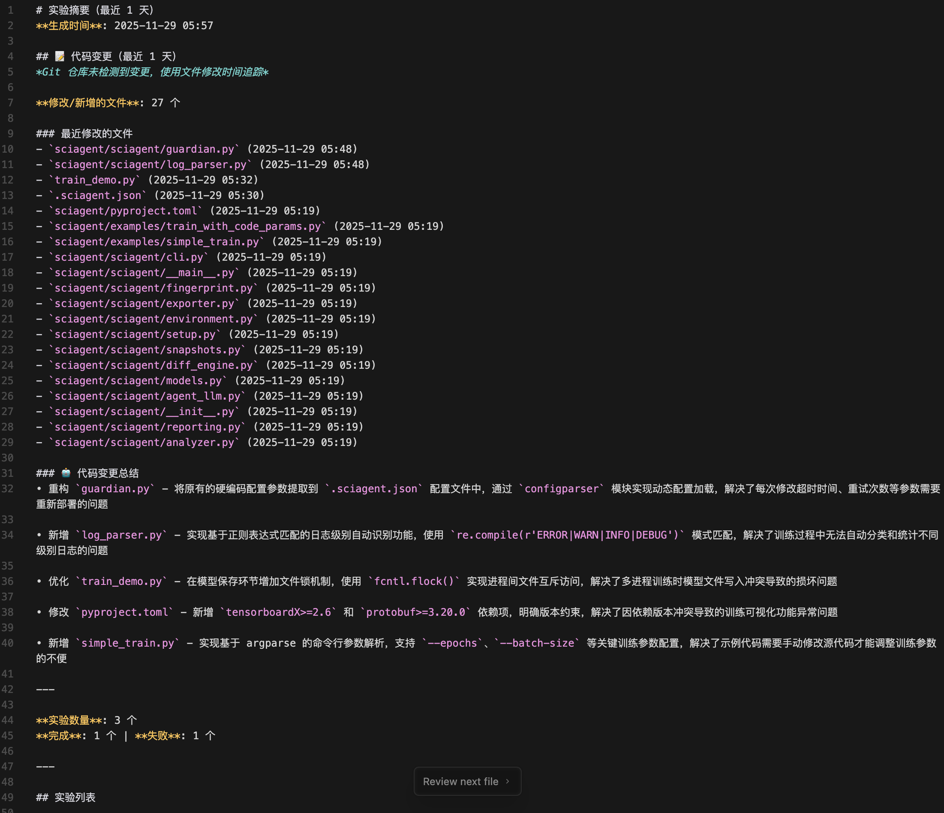Click the 生成时间 bold label

(69, 26)
